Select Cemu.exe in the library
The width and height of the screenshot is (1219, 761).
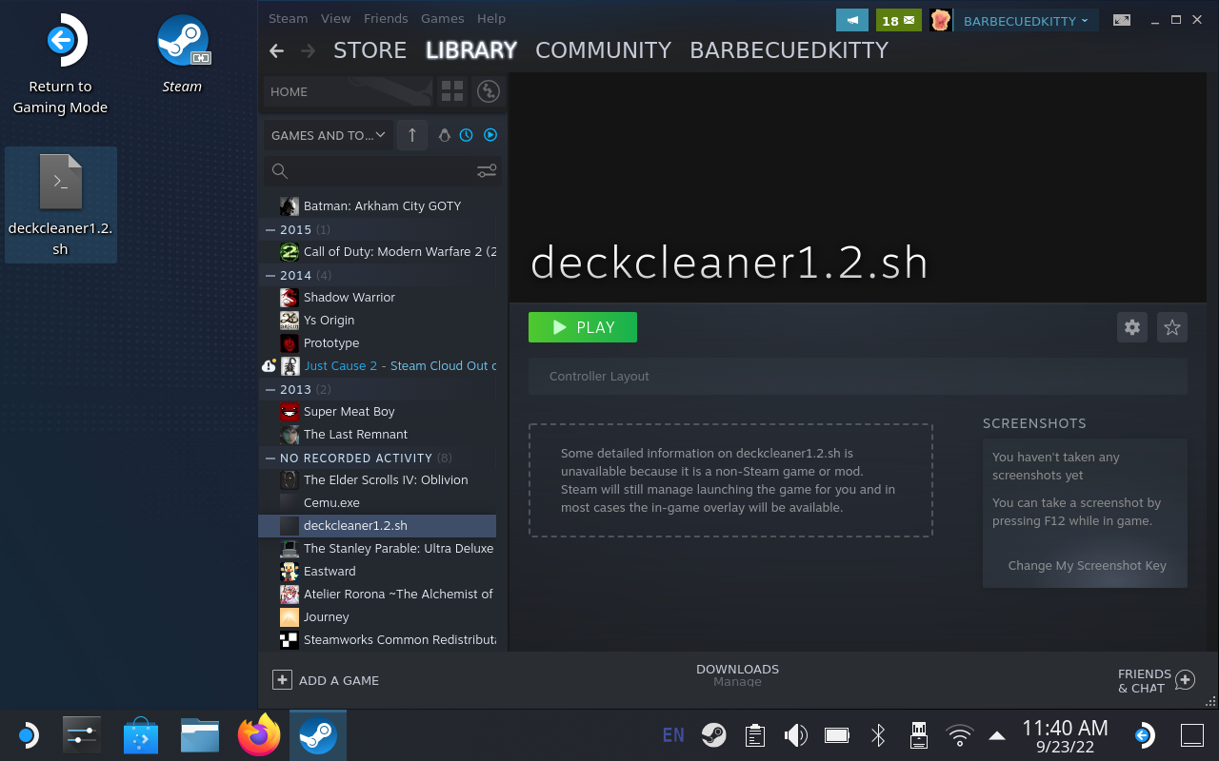pos(377,502)
